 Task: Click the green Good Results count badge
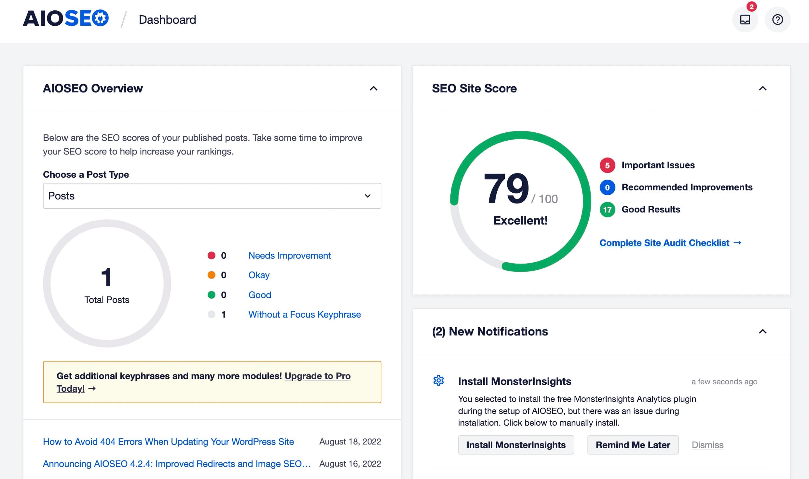coord(607,210)
